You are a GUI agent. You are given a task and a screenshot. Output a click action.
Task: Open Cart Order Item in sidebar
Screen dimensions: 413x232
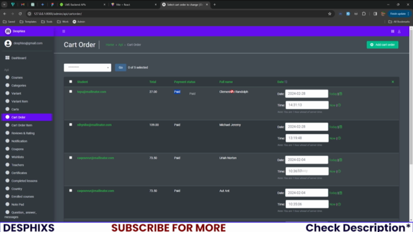pyautogui.click(x=21, y=125)
